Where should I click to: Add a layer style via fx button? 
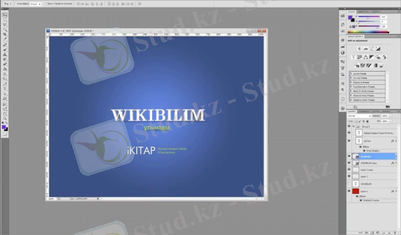pos(366,233)
